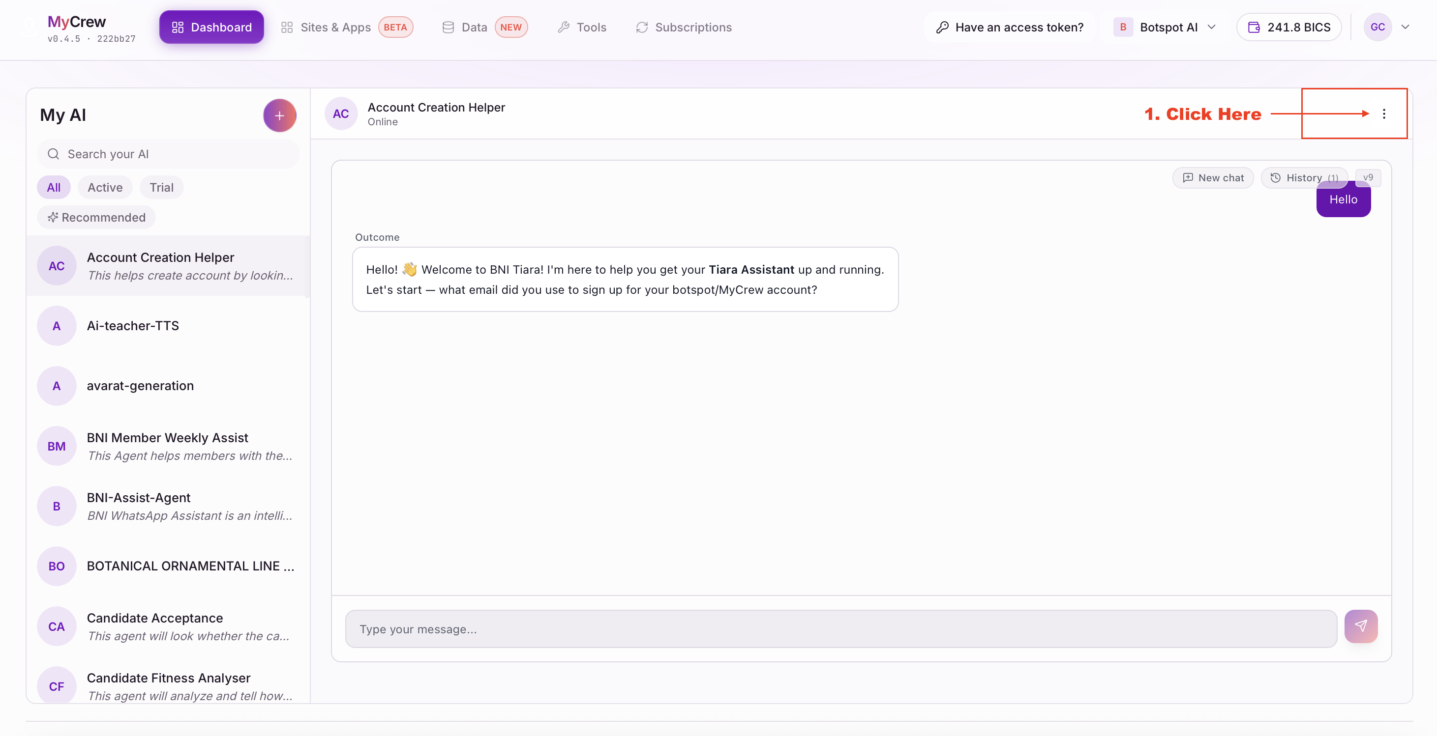Viewport: 1437px width, 736px height.
Task: Start a New chat
Action: tap(1213, 178)
